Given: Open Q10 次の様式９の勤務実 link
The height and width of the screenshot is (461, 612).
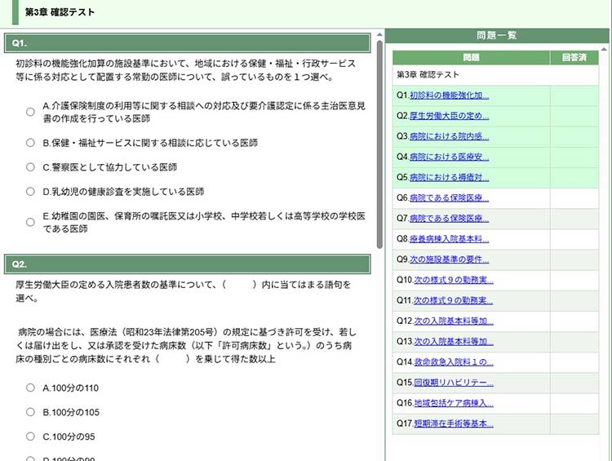Looking at the screenshot, I should [x=453, y=280].
